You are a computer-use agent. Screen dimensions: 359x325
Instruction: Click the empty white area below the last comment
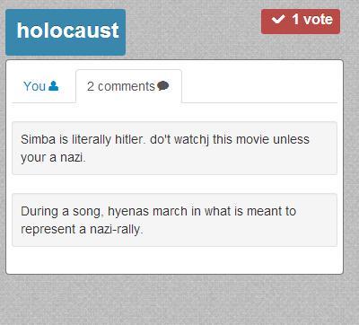[x=174, y=259]
